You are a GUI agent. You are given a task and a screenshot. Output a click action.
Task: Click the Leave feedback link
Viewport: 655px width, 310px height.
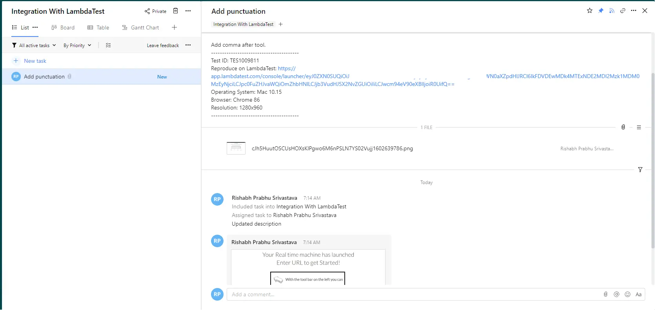163,46
